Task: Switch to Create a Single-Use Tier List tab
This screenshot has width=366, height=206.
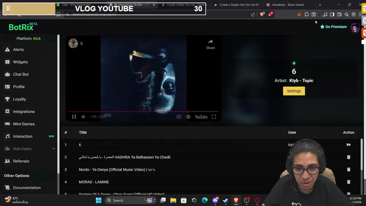Action: tap(237, 5)
